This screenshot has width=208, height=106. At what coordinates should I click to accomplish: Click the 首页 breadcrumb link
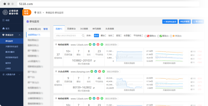pos(39,13)
